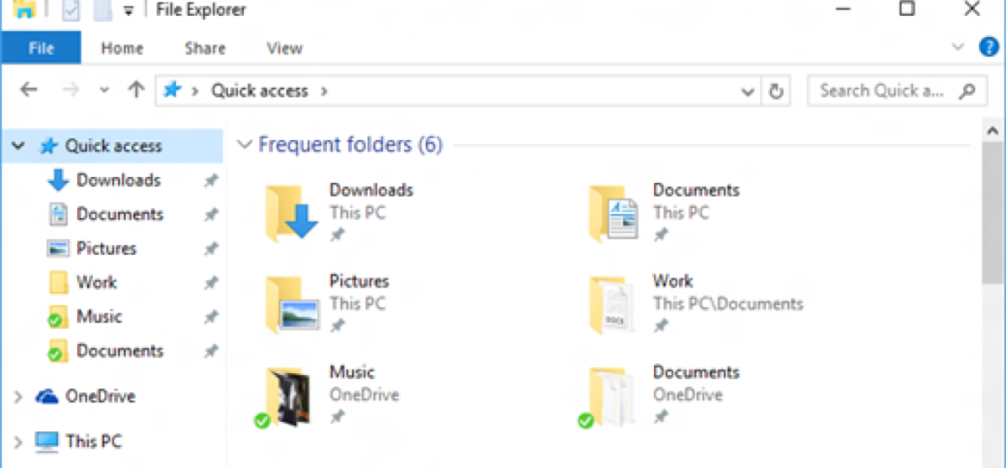The height and width of the screenshot is (468, 1006).
Task: Click the This PC monitor icon
Action: coord(47,441)
